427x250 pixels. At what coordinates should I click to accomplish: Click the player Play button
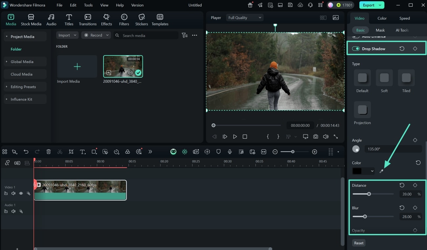pyautogui.click(x=235, y=136)
